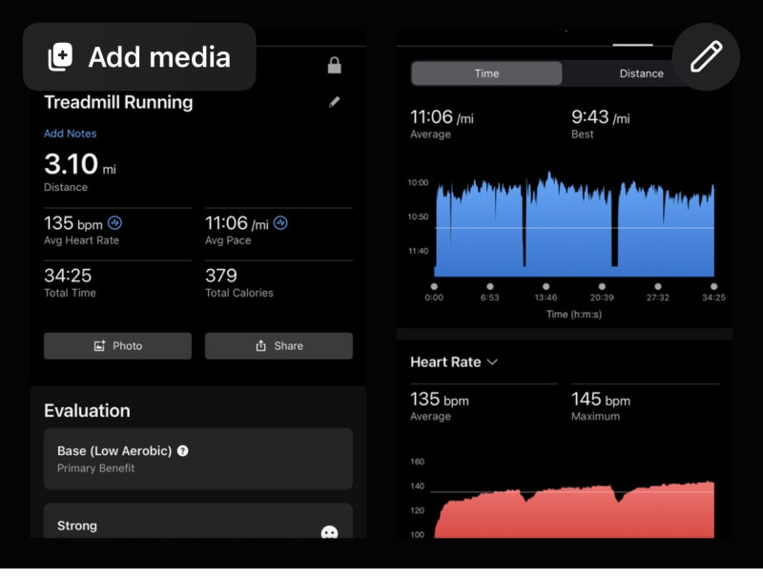The image size is (763, 578).
Task: Switch to the Time tab
Action: [486, 73]
